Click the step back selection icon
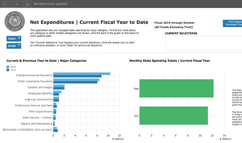This screenshot has height=143, width=242. [x=6, y=4]
